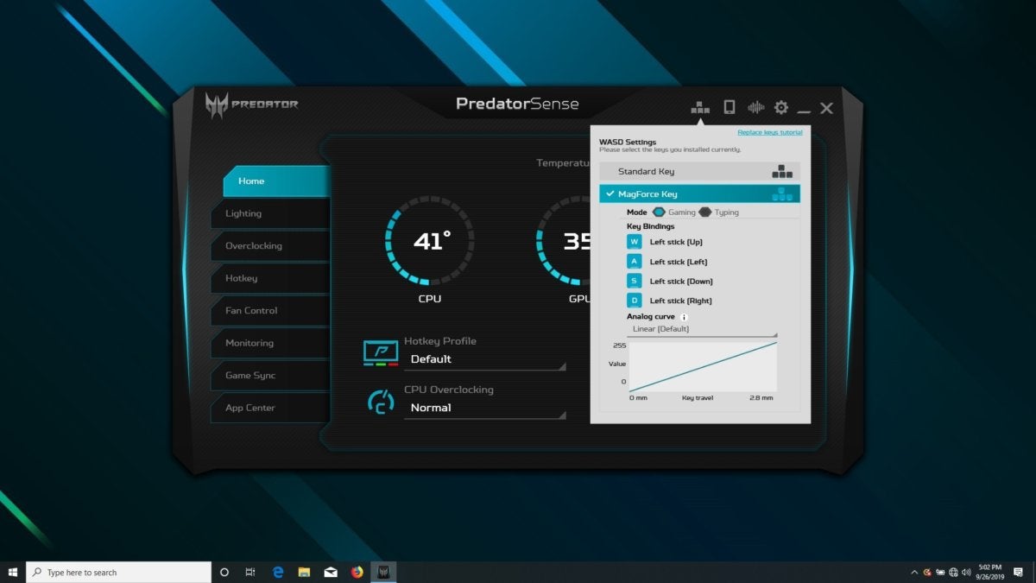The image size is (1036, 583).
Task: Select the Standard Key option
Action: coord(700,171)
